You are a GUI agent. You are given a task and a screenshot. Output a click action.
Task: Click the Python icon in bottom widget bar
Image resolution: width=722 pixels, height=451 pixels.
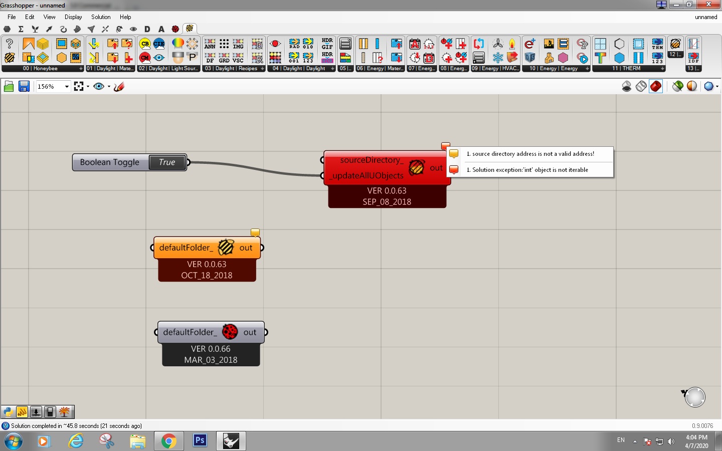click(x=8, y=412)
